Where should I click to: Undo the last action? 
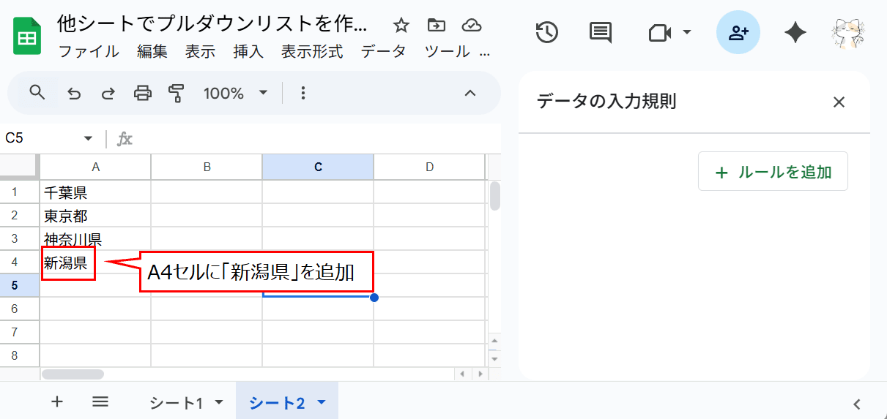click(74, 93)
